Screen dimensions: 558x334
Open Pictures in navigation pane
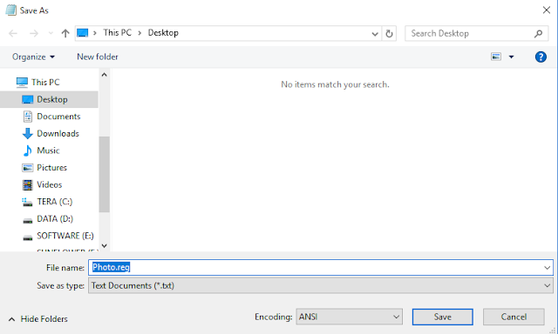click(x=52, y=168)
